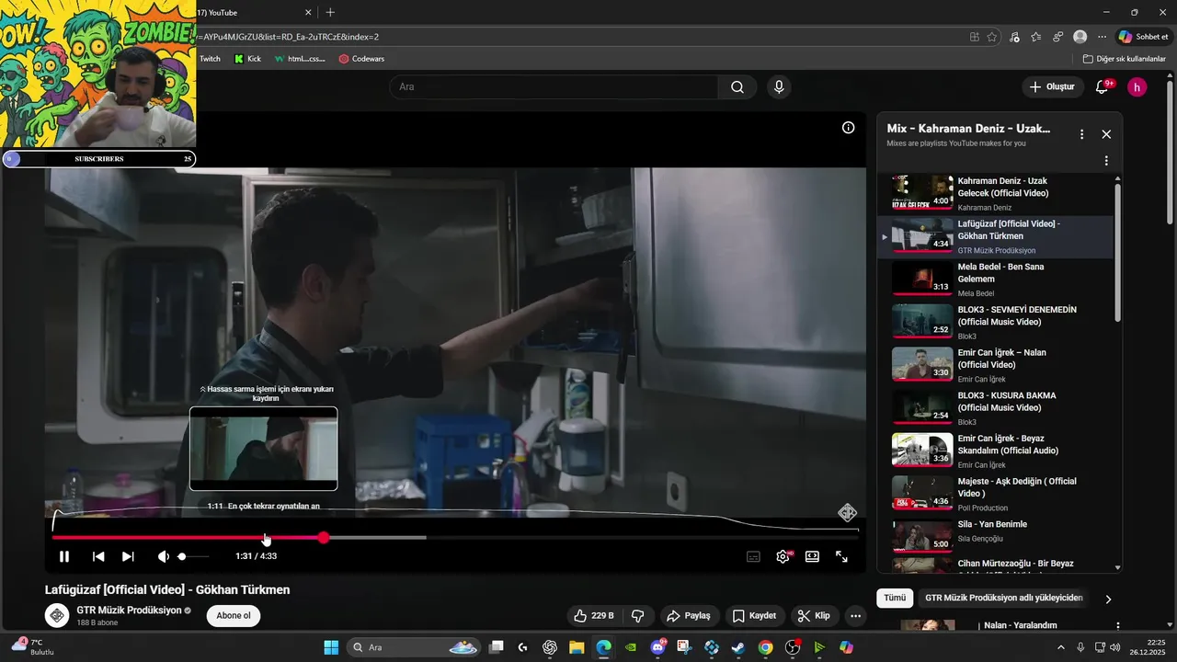Create a clip with Klip button

tap(814, 615)
